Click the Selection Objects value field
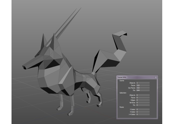This screenshot has width=174, height=124. tap(143, 95)
